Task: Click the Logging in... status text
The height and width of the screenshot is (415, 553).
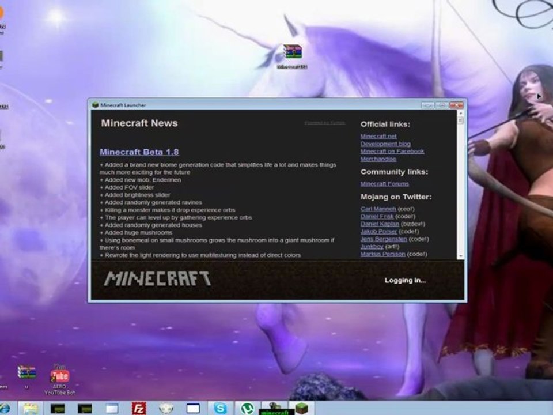Action: pos(405,280)
